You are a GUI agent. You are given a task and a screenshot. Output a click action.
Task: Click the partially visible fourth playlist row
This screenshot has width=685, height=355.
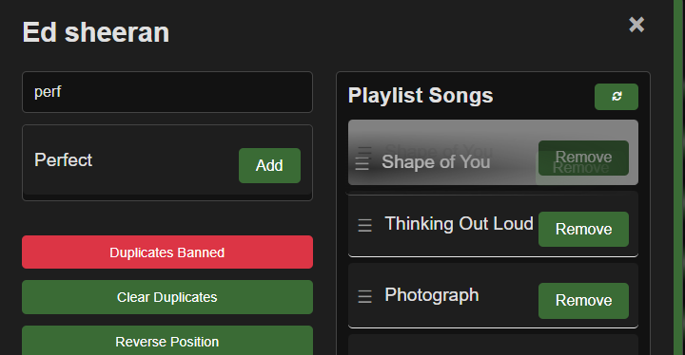coord(493,345)
